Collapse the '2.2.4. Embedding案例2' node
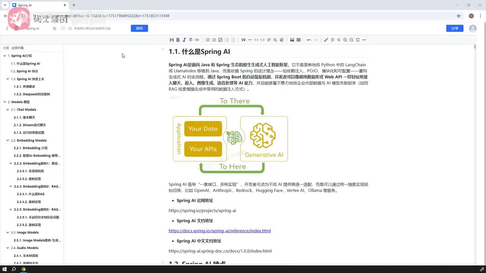The image size is (486, 273). click(11, 187)
